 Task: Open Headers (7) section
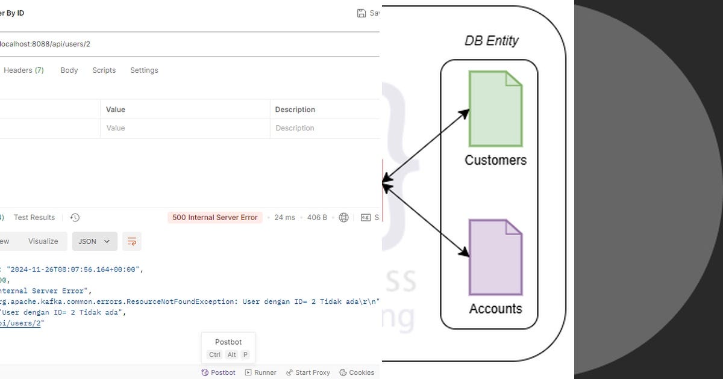tap(23, 70)
